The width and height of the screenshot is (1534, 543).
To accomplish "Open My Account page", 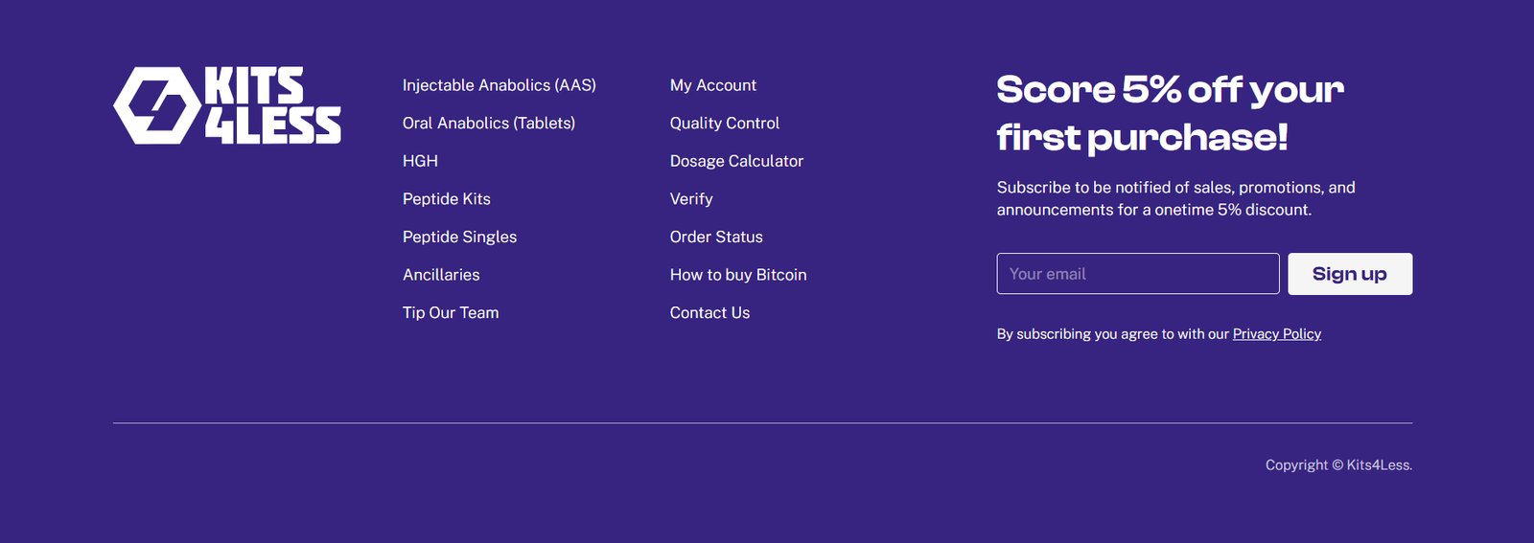I will tap(712, 85).
